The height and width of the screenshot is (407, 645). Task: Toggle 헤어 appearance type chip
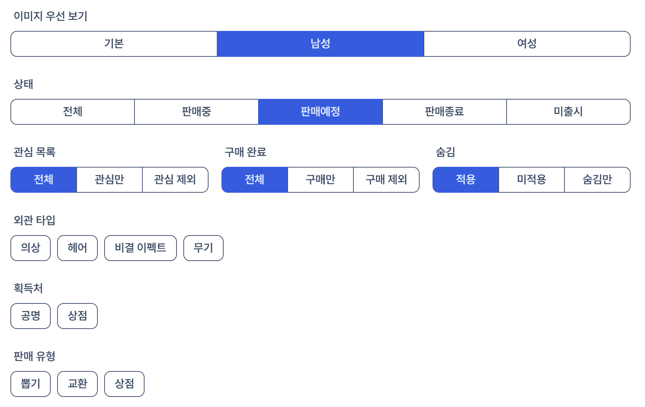click(77, 248)
